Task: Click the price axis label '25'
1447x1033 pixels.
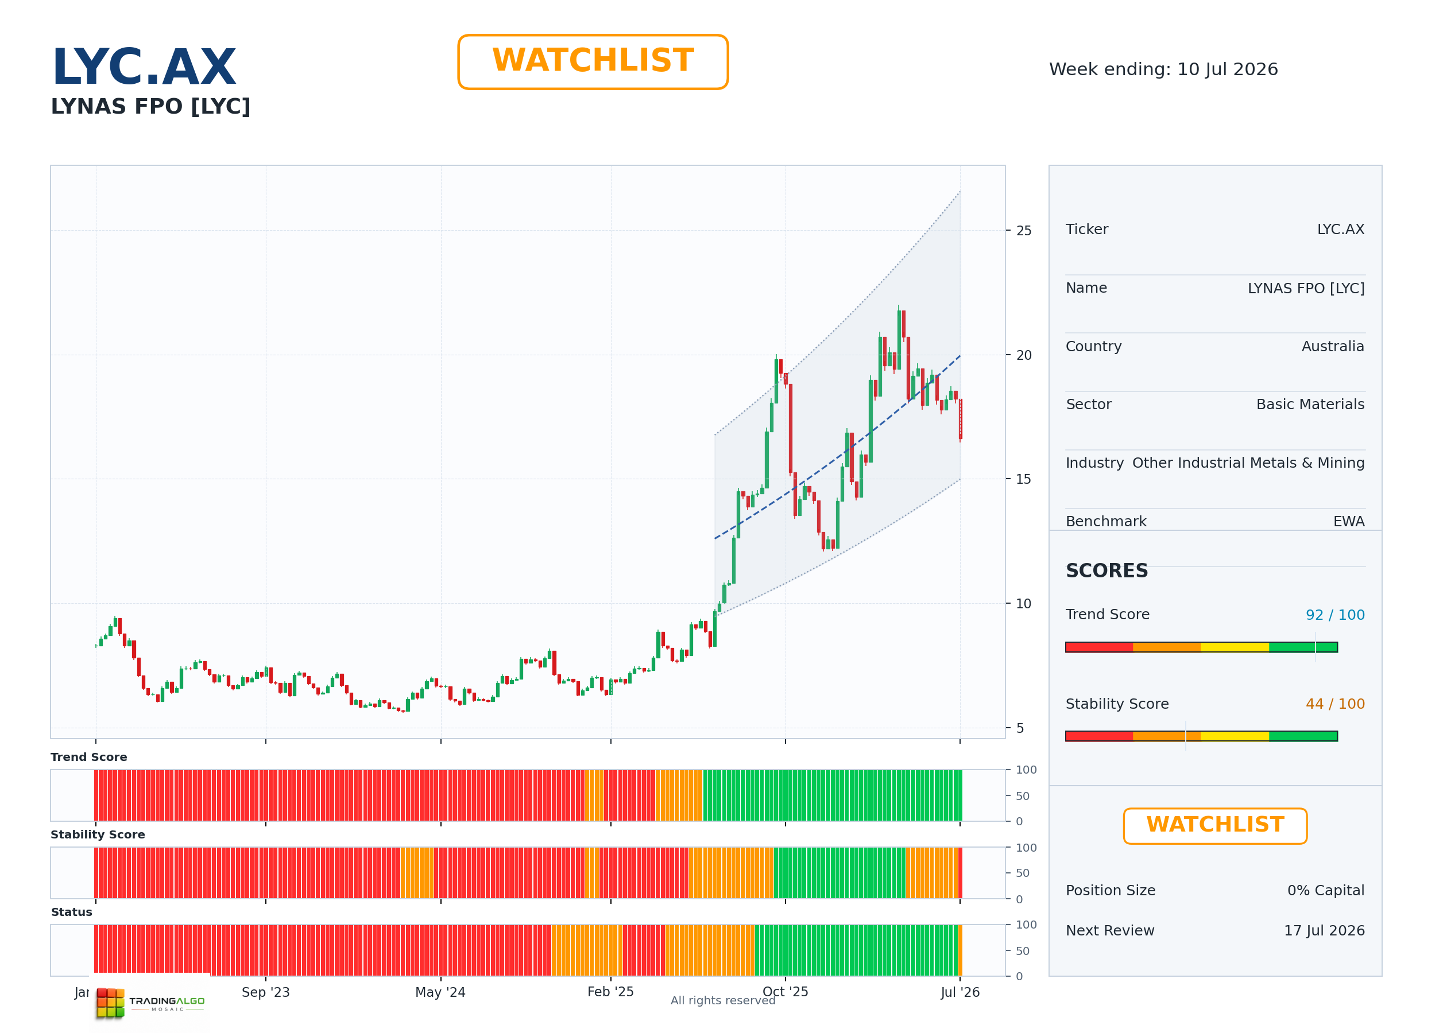Action: (x=1024, y=230)
